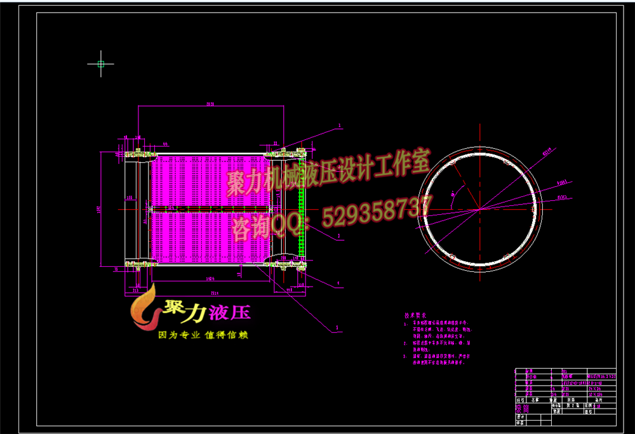Select the 图号 label in the title block
The image size is (635, 434).
[589, 412]
